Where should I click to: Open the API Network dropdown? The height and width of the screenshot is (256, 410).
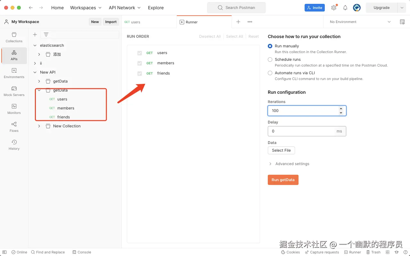(x=125, y=8)
